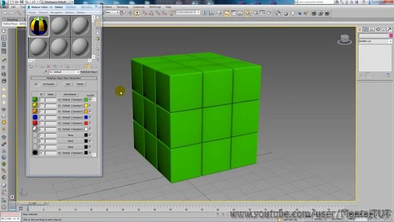394x222 pixels.
Task: Click the Set Number button
Action: point(49,84)
